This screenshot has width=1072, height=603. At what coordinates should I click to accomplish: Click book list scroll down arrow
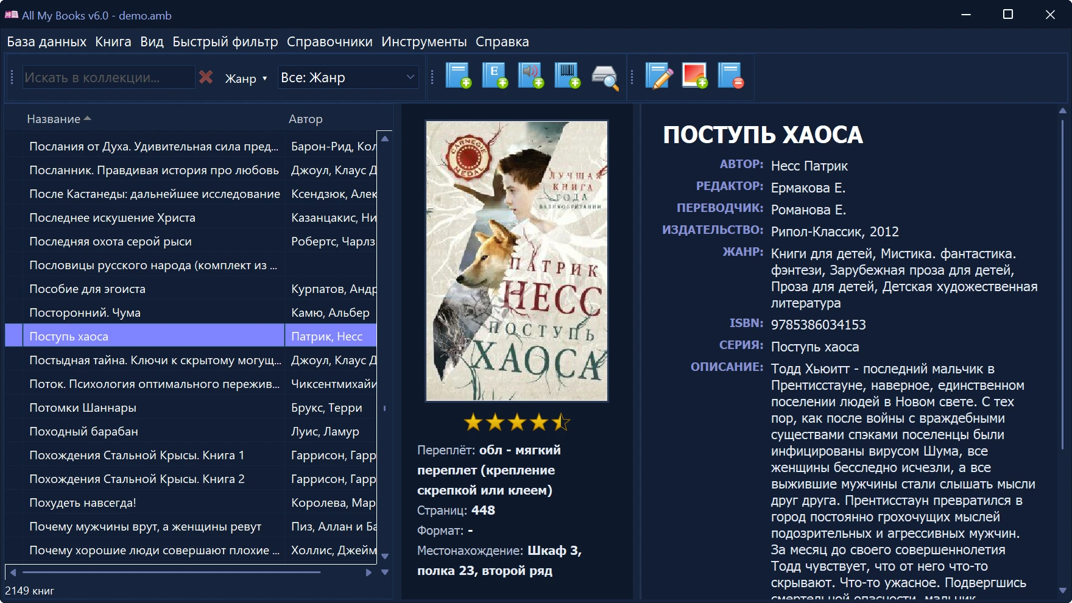coord(384,556)
